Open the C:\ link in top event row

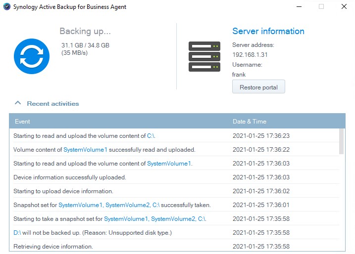pos(151,136)
